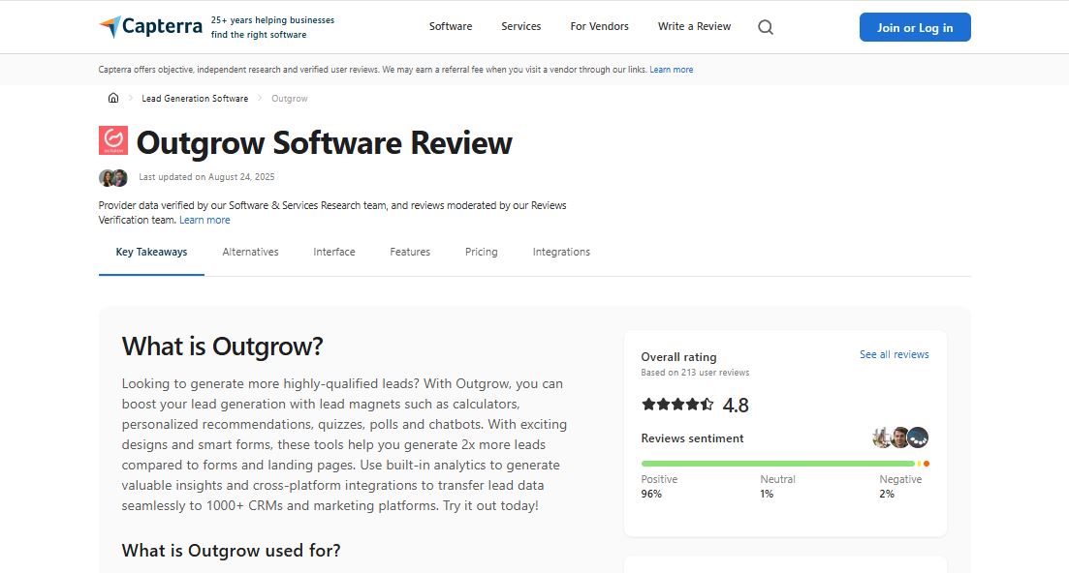This screenshot has height=573, width=1069.
Task: Open the Services menu
Action: coord(520,27)
